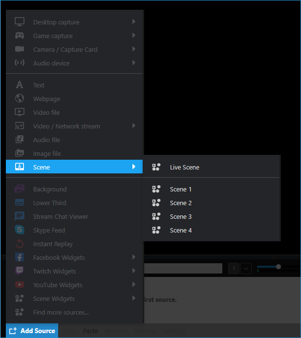301x338 pixels.
Task: Click the Live Scene icon
Action: pos(156,167)
